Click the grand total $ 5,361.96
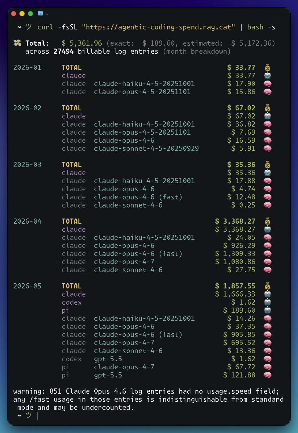Viewport: 298px width, 433px height. coord(82,43)
